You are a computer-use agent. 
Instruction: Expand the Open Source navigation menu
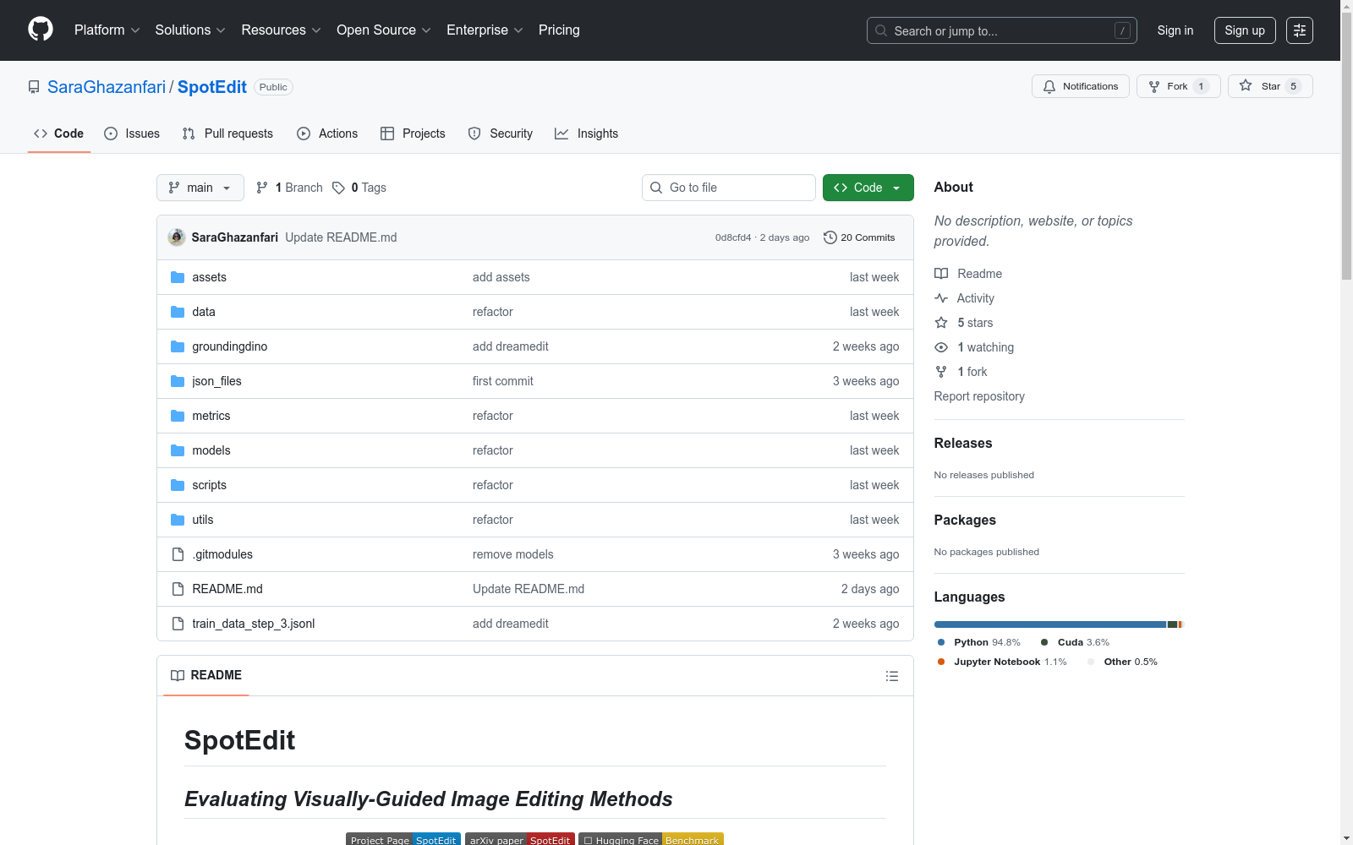(x=384, y=30)
